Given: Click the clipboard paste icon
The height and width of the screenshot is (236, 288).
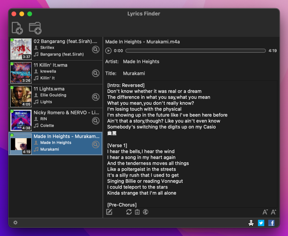Looking at the screenshot, I should click(x=137, y=212).
